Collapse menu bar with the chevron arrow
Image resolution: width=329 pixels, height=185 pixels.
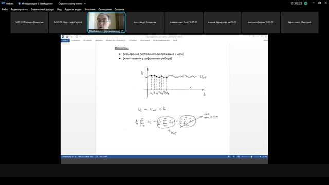pos(85,4)
